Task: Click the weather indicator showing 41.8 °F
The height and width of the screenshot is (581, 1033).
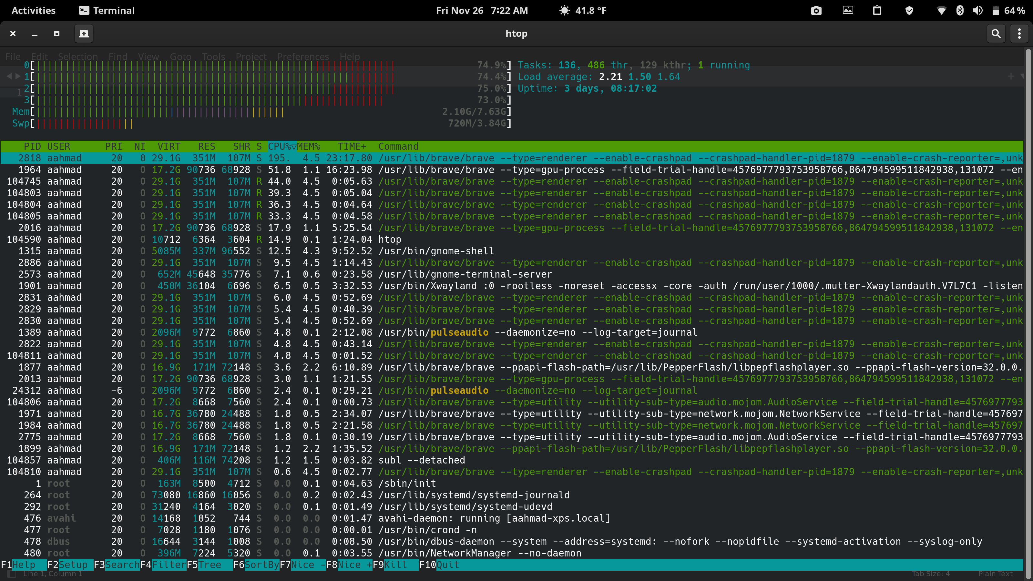Action: click(583, 10)
